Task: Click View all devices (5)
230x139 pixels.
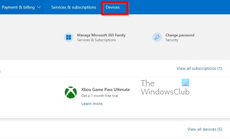Action: click(x=205, y=129)
